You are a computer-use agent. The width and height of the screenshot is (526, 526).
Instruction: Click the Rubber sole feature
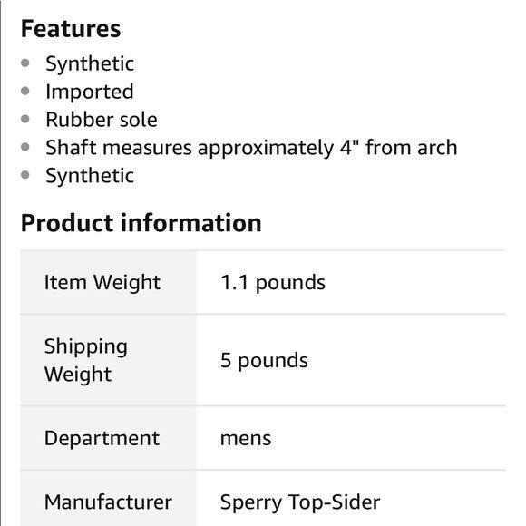pos(102,120)
